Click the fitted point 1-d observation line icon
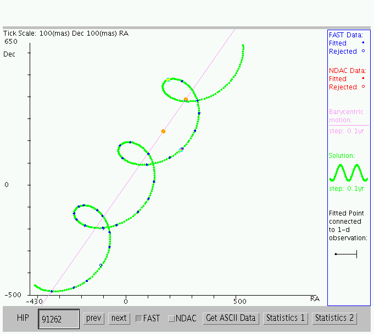The image size is (374, 334). coord(346,254)
